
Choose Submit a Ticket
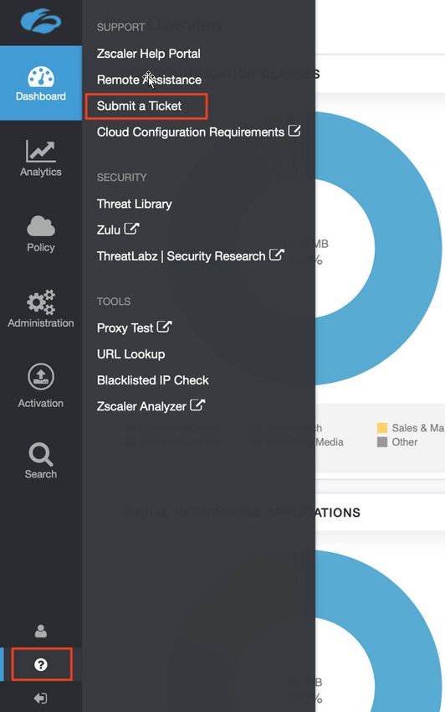point(139,106)
